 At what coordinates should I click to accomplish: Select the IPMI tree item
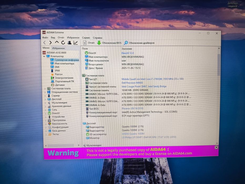pos(55,71)
